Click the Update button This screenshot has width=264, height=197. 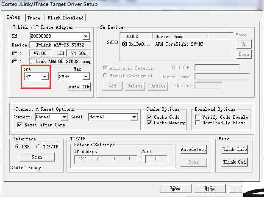[x=158, y=86]
